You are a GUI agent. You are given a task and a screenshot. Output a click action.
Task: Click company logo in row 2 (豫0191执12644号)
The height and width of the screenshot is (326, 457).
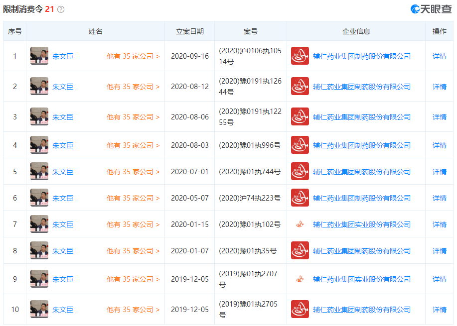coord(300,86)
